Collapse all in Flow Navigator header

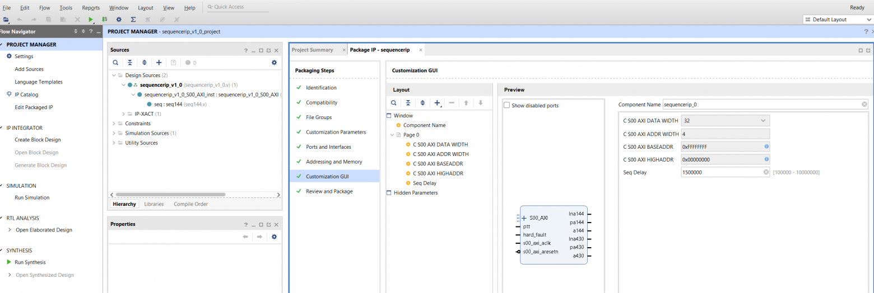[76, 31]
